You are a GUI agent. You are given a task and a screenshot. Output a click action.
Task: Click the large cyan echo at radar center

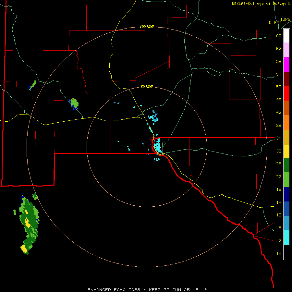click(x=157, y=146)
